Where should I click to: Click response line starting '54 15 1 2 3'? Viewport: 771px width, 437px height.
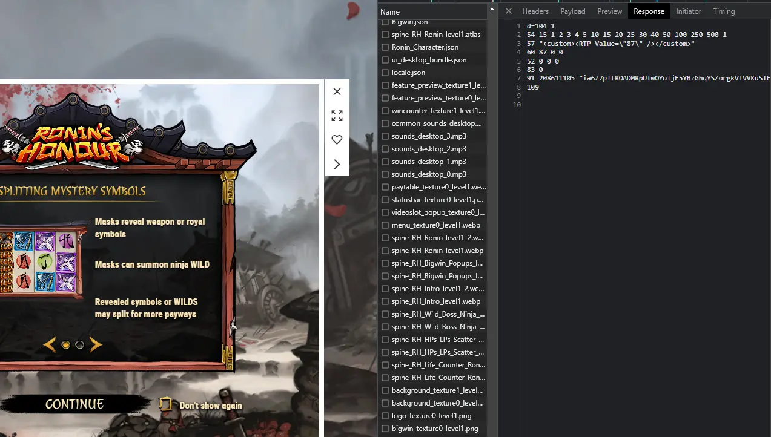click(627, 35)
